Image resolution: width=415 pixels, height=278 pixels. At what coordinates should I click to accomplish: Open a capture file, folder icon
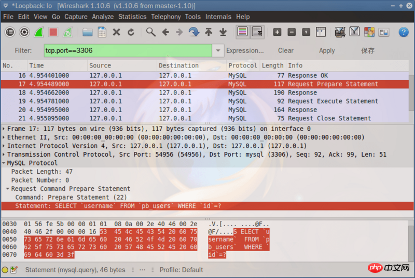tap(87, 32)
